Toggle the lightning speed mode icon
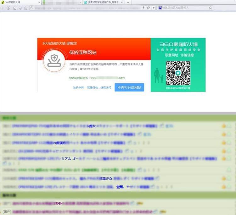 coord(143,8)
